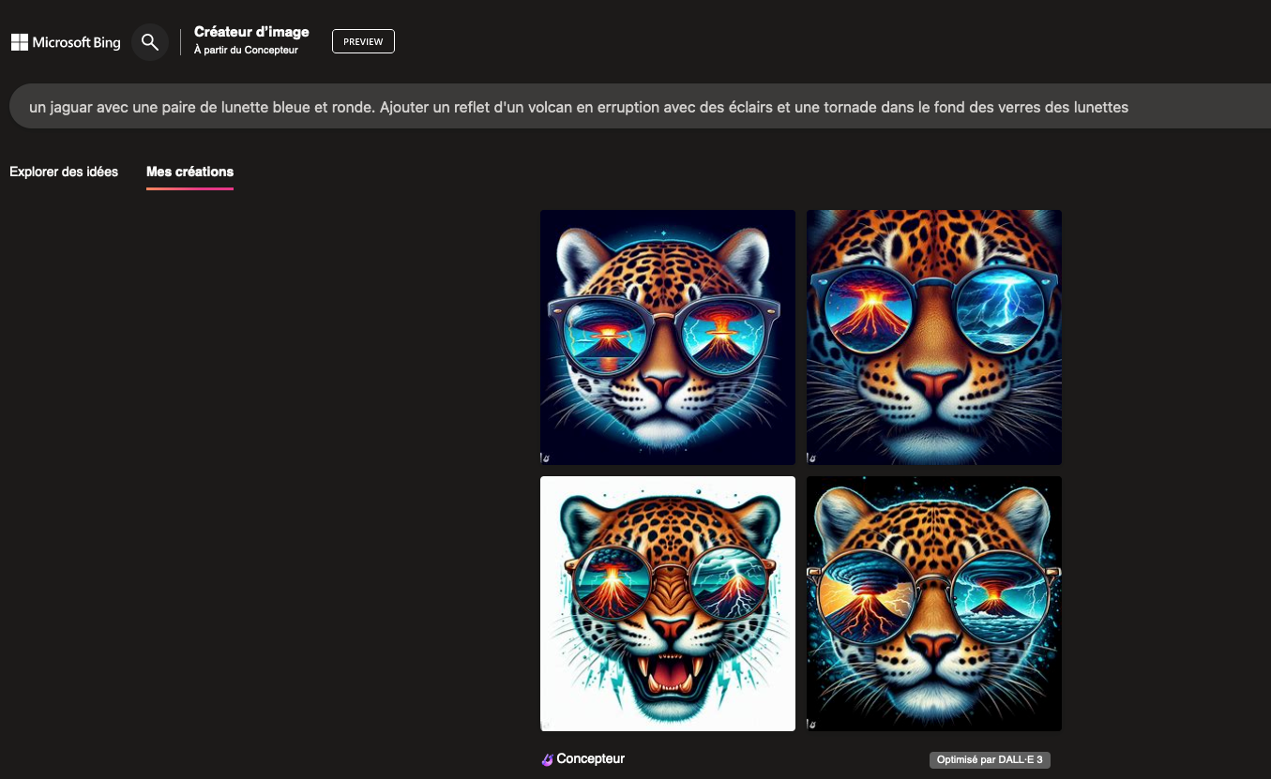Image resolution: width=1271 pixels, height=779 pixels.
Task: Open the jaguar with tornado reflection glasses
Action: click(x=934, y=604)
